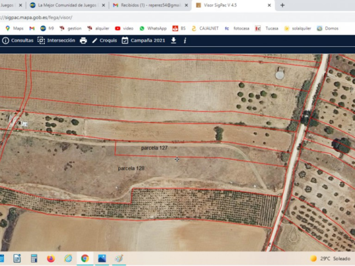This screenshot has height=266, width=355.
Task: Click the parcela 127 label on map
Action: click(154, 148)
